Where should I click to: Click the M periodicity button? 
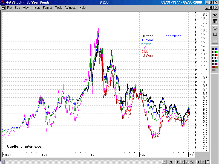pyautogui.click(x=171, y=162)
